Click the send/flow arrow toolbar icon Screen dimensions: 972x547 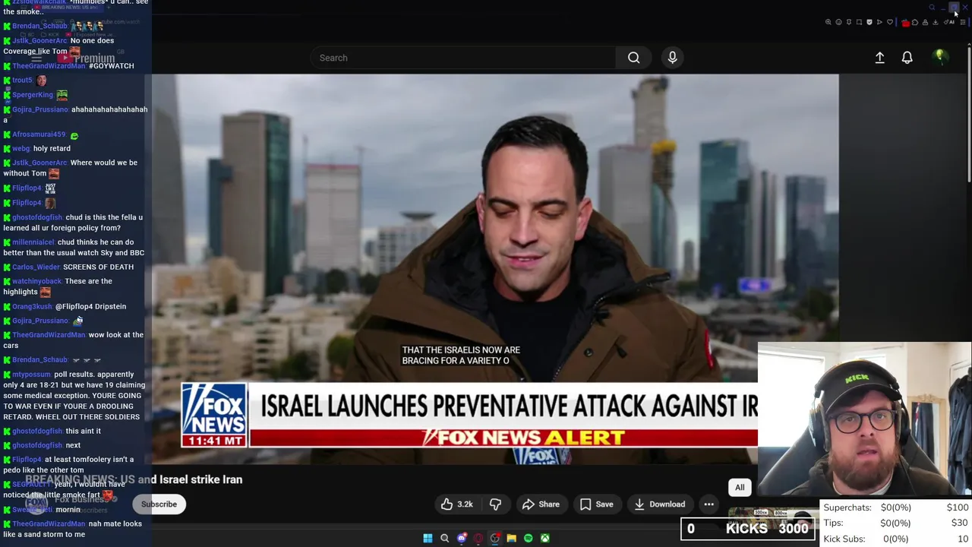tap(879, 22)
